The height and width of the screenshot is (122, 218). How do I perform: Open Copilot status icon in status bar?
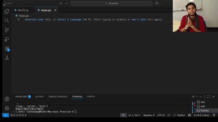[x=189, y=115]
